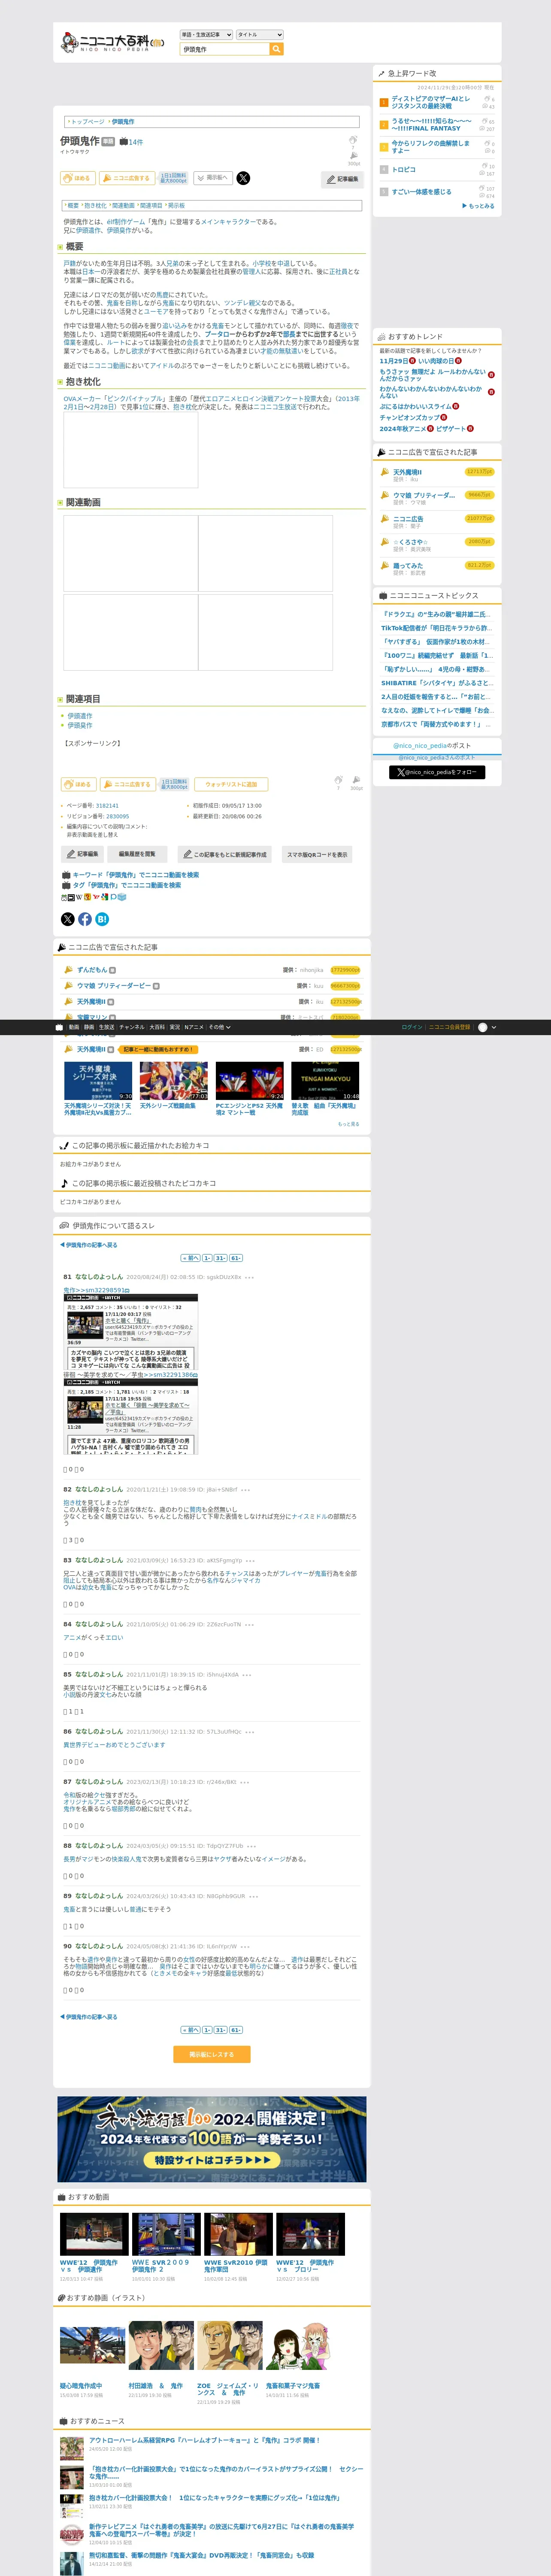Screen dimensions: 551x2576
Task: Follow @nico_nico_pedia on X button
Action: [x=437, y=772]
